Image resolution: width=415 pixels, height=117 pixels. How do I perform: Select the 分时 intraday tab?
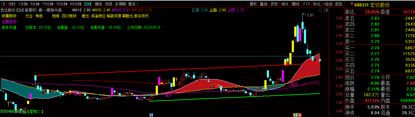[12, 4]
